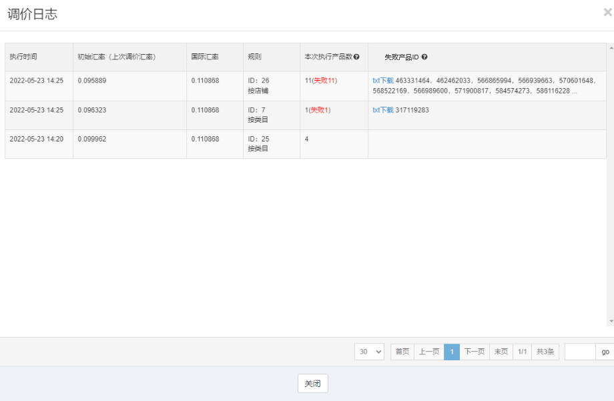
Task: Click the 关闭 button at the bottom
Action: tap(312, 384)
